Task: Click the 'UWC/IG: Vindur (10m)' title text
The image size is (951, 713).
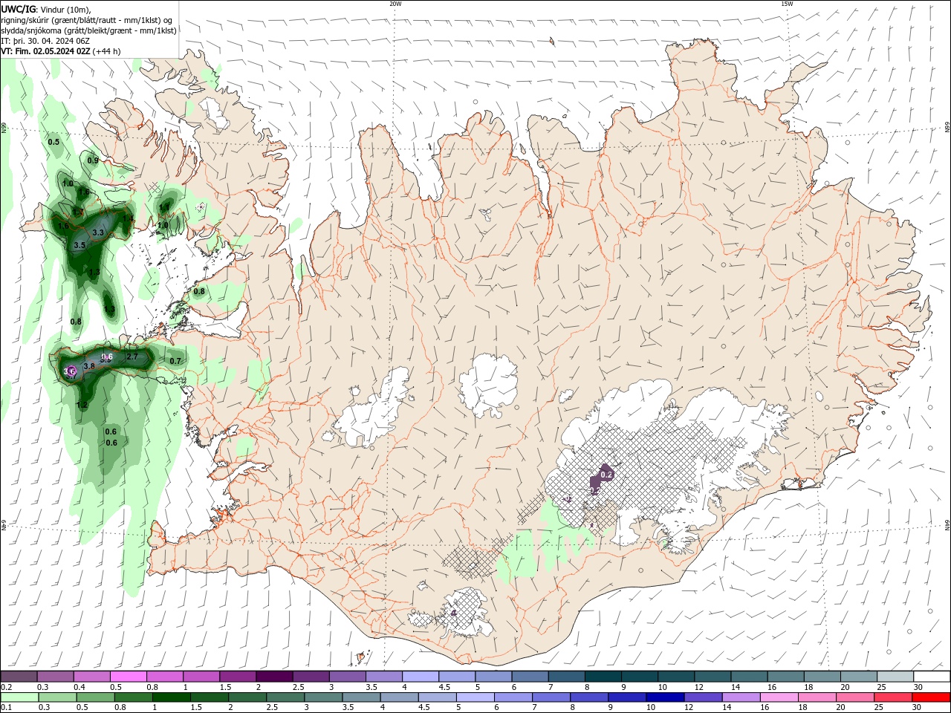Action: coord(46,9)
